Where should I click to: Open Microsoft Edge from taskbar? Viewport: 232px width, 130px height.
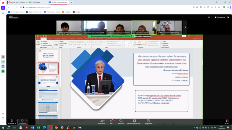[44, 128]
